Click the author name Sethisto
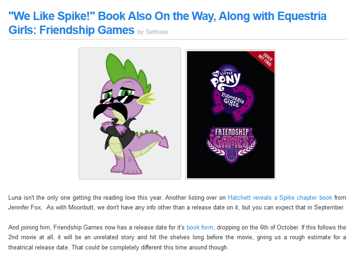355x256 pixels. point(157,32)
